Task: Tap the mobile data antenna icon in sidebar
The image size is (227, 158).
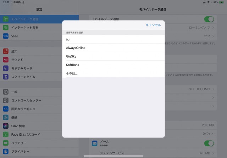Action: pyautogui.click(x=6, y=19)
